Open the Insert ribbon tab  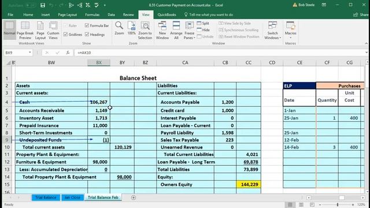click(45, 14)
